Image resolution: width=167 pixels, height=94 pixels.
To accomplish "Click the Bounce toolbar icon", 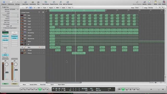I will (x=145, y=2).
